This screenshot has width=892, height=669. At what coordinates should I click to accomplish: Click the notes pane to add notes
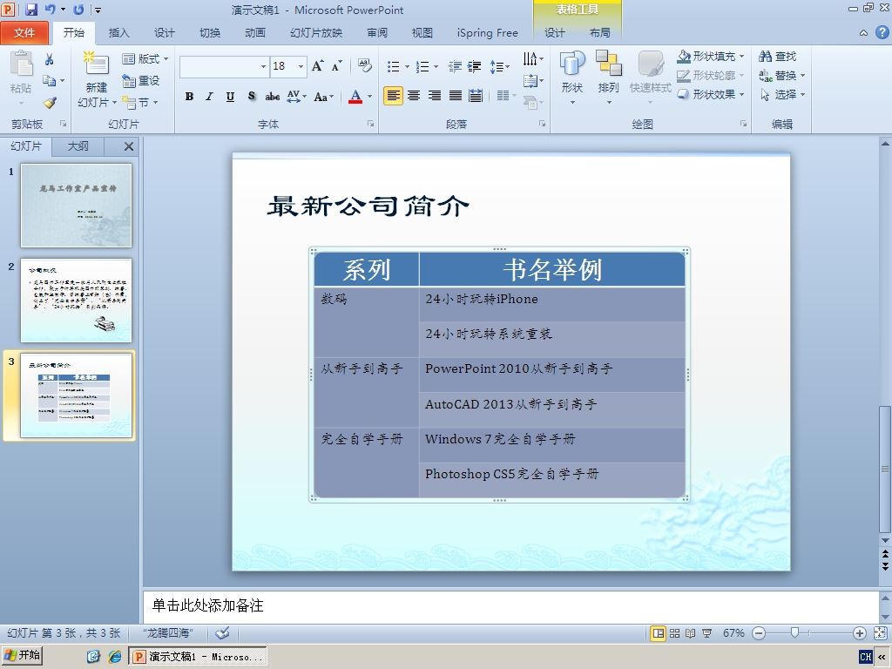point(510,606)
